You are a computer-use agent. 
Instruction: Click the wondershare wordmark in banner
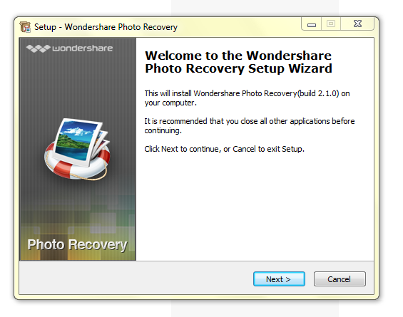(82, 48)
